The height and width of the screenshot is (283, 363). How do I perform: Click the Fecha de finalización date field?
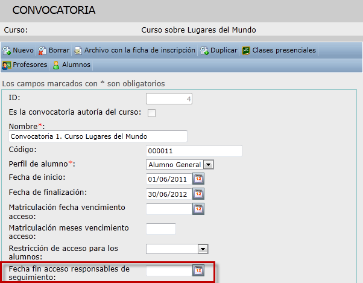(169, 194)
